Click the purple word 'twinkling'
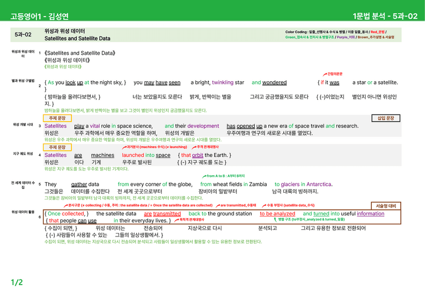This screenshot has height=300, width=425. [x=222, y=82]
